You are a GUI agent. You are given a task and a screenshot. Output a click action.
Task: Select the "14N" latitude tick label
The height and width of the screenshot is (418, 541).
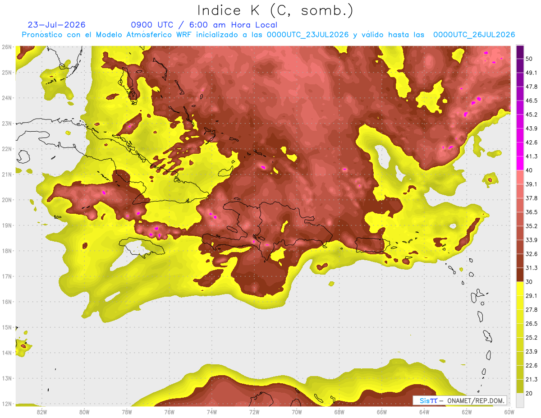click(7, 353)
